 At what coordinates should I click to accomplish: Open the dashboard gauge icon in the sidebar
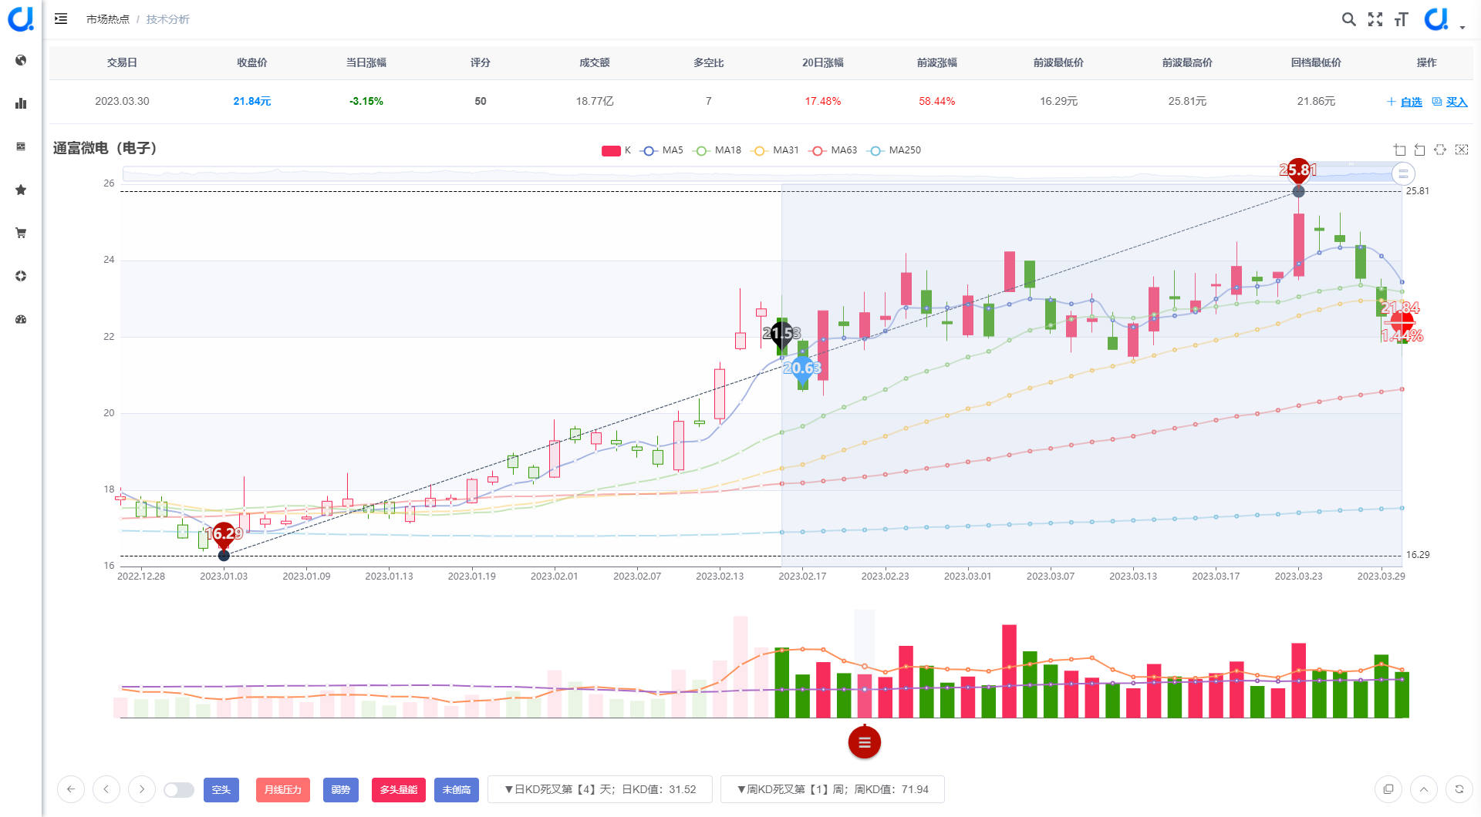tap(21, 319)
